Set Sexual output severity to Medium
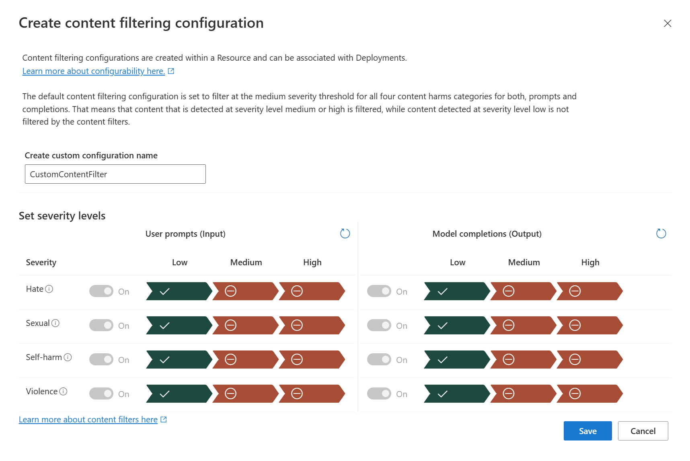The height and width of the screenshot is (461, 690). pos(523,325)
